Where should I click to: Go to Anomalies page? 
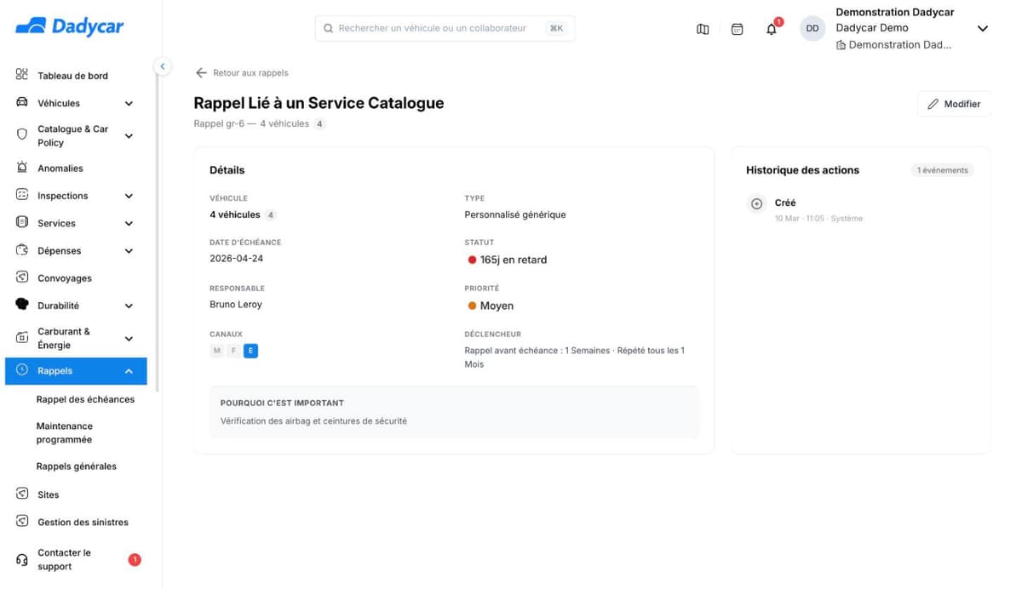(60, 169)
